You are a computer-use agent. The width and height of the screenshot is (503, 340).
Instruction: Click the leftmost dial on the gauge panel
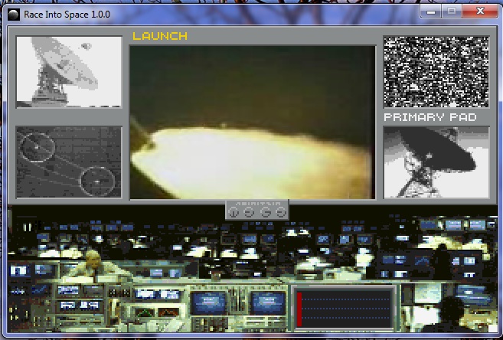234,212
